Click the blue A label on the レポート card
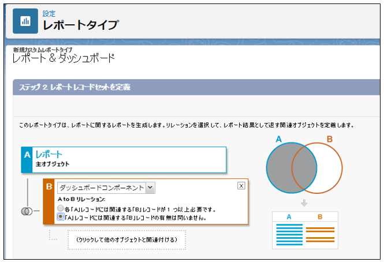This screenshot has height=262, width=384. (x=27, y=160)
